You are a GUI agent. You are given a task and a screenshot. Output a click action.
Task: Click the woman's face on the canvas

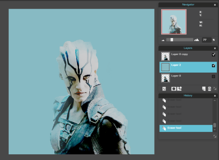80,82
